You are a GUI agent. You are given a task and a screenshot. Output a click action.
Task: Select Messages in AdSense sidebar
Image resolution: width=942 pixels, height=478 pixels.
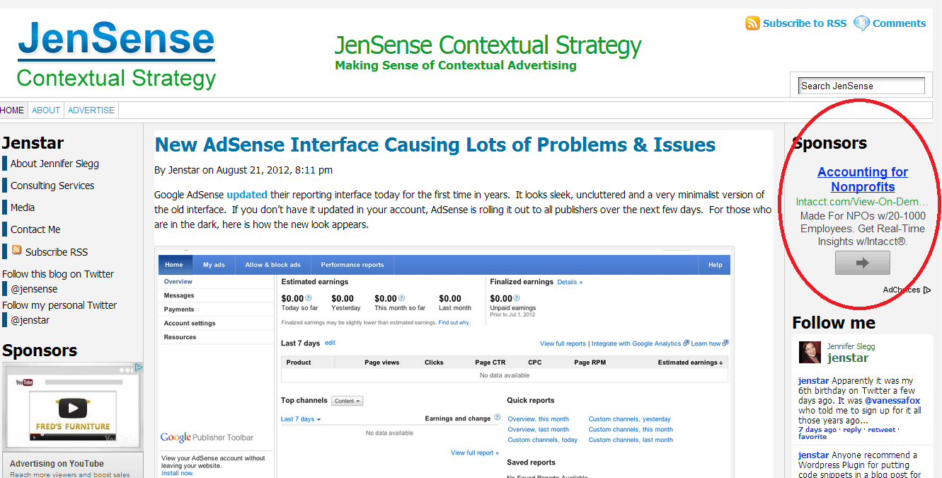(x=179, y=295)
